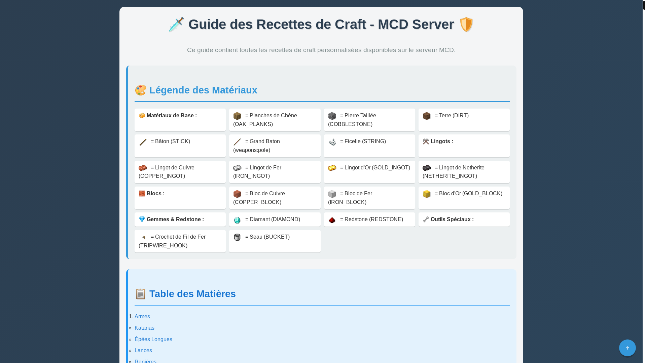Image resolution: width=646 pixels, height=363 pixels.
Task: Click the Grand Baton (weapons:pole) text
Action: 257,146
